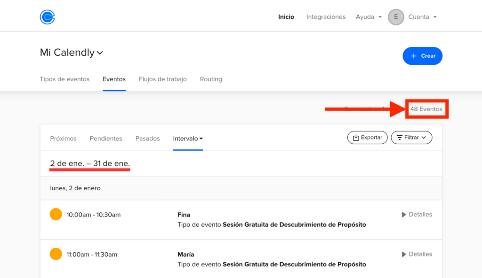The width and height of the screenshot is (482, 278).
Task: Open the Mi Calendly dropdown chevron
Action: [x=100, y=53]
